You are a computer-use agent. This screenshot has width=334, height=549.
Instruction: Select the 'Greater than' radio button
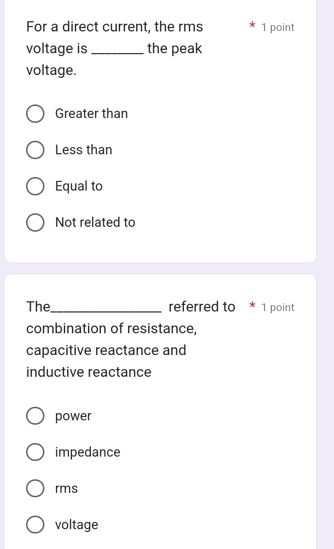(x=35, y=114)
